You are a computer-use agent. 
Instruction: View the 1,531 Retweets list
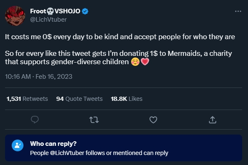coord(27,99)
